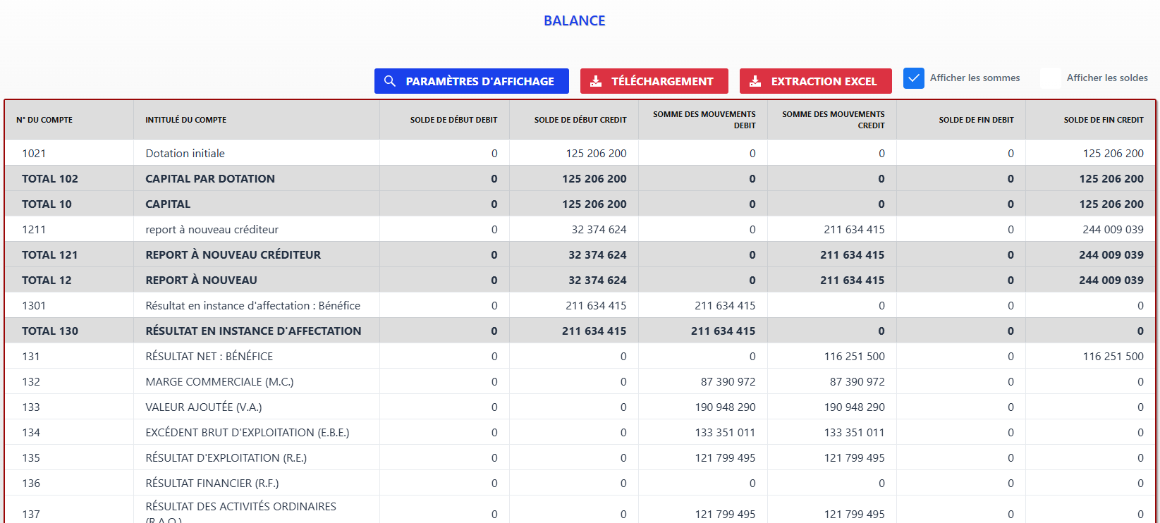Click the magnifier icon in Paramètres d'affichage

point(390,81)
